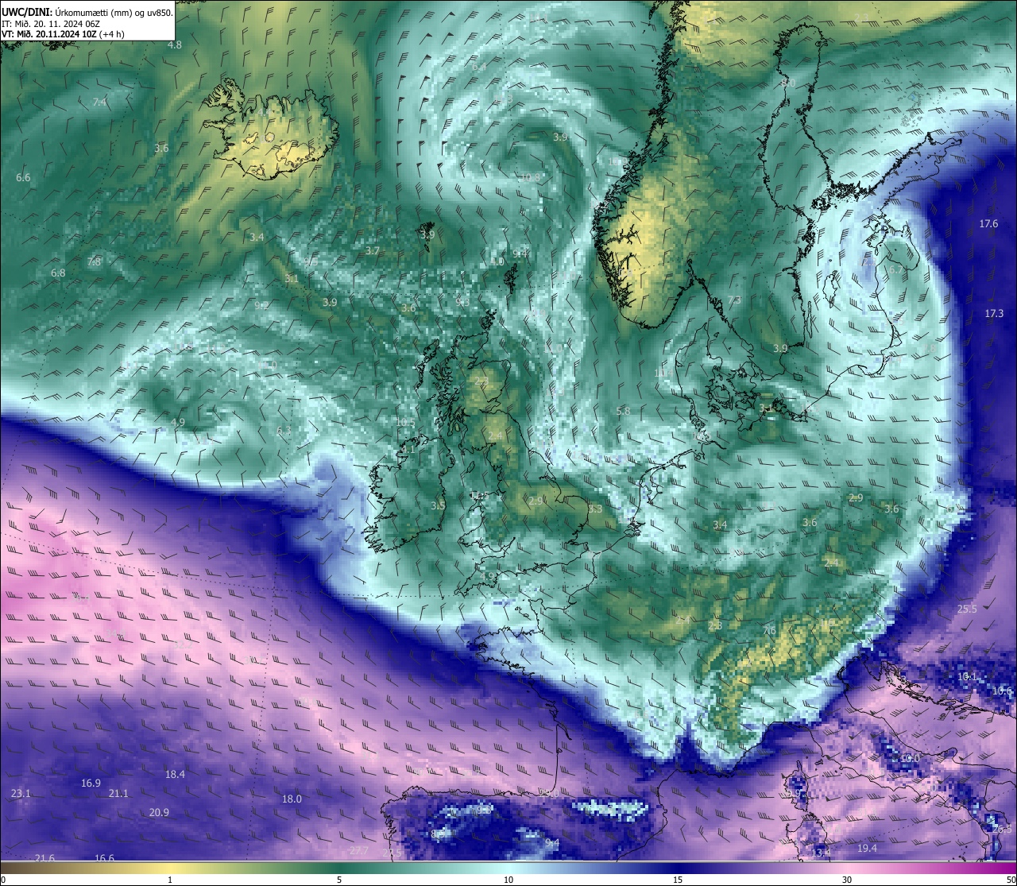Click the 9.4 value over Spain
The image size is (1017, 886).
(x=552, y=842)
